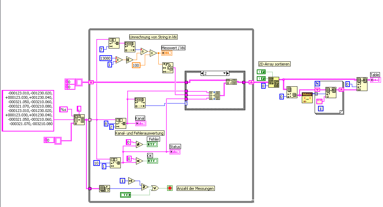Click the Matrix transpose node
The image size is (383, 207).
(x=307, y=98)
